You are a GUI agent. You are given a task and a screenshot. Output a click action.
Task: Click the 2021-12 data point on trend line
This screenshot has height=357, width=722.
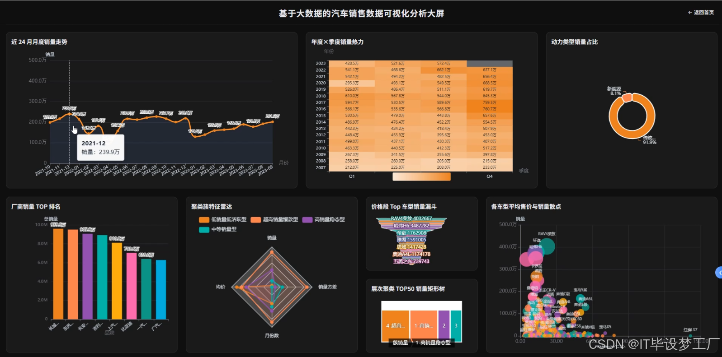point(69,114)
